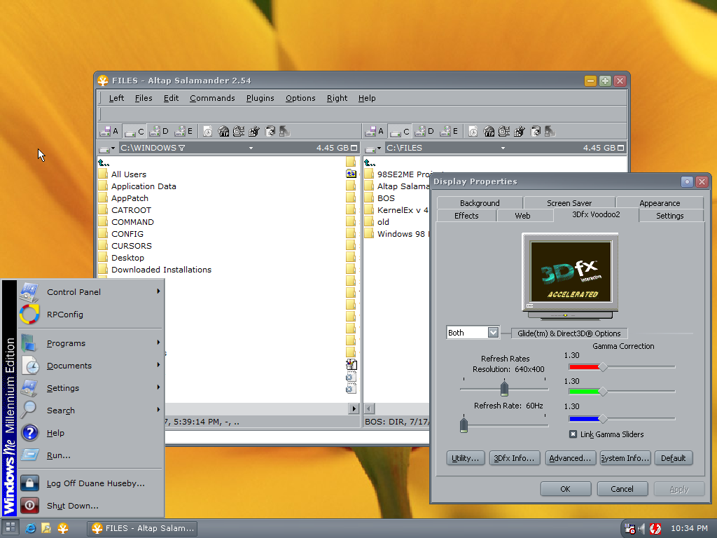Click icon left of last left drive bar icon

tap(270, 132)
